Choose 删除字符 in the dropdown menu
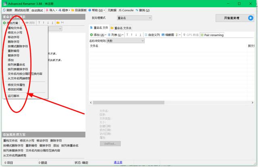Viewport: 258px width, 167px height. 13,42
